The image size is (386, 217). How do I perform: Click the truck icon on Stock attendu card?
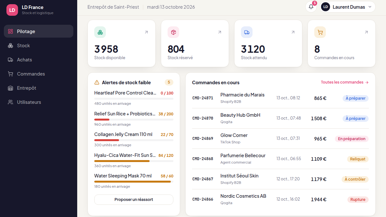point(247,32)
